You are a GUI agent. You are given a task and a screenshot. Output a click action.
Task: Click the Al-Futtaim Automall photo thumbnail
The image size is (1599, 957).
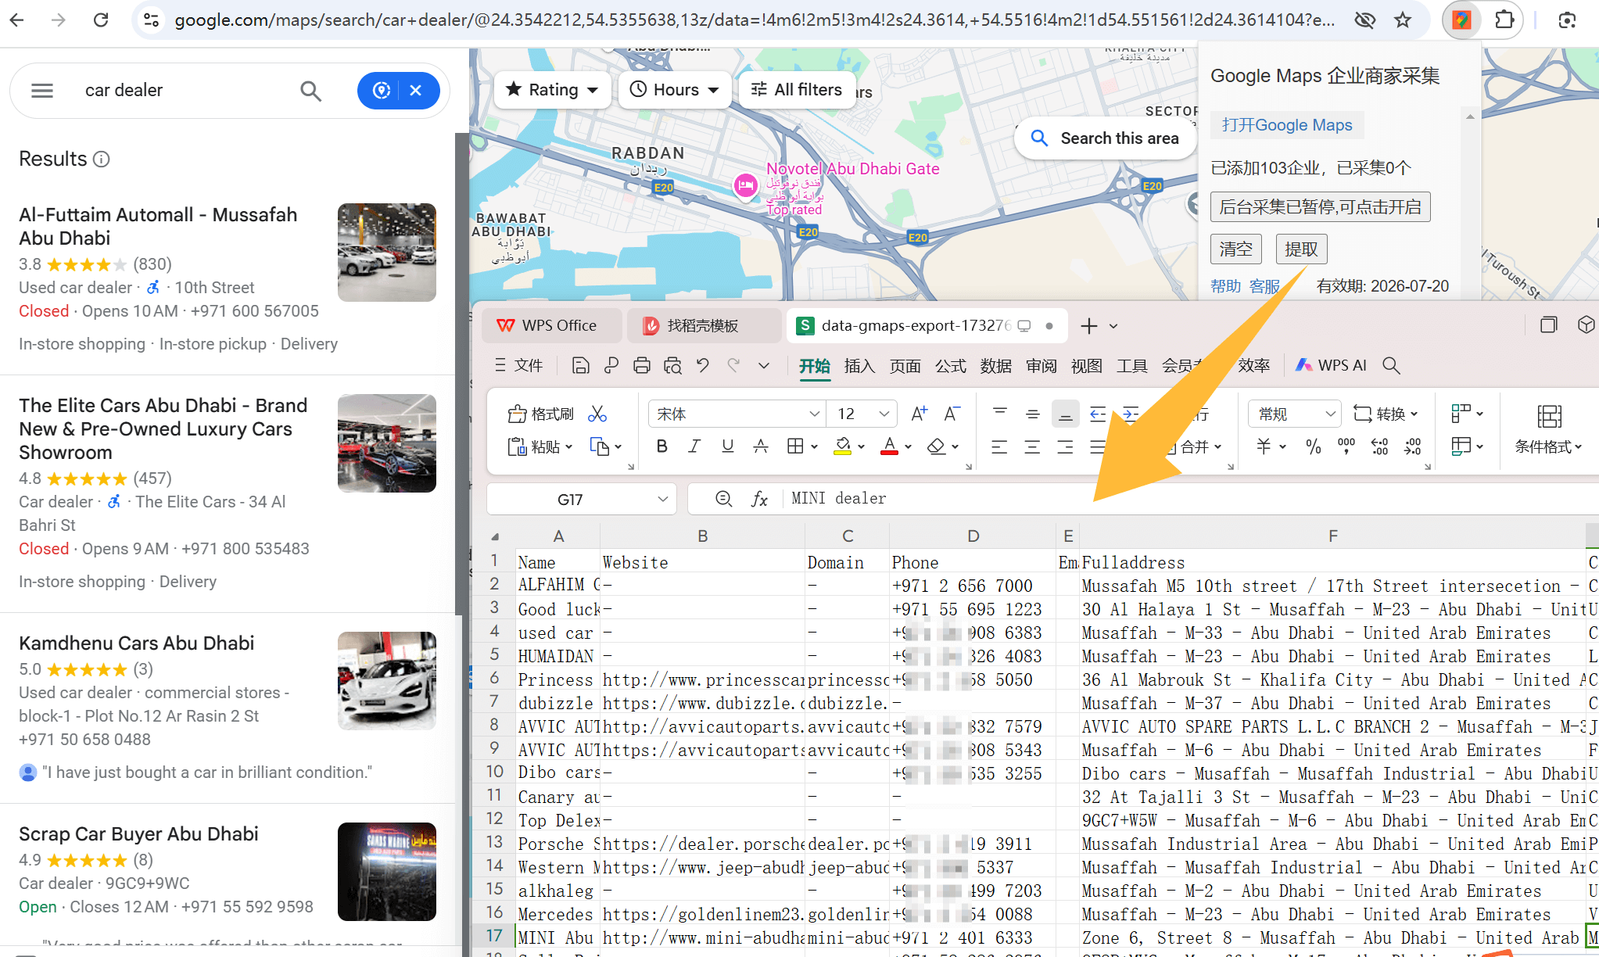(386, 253)
